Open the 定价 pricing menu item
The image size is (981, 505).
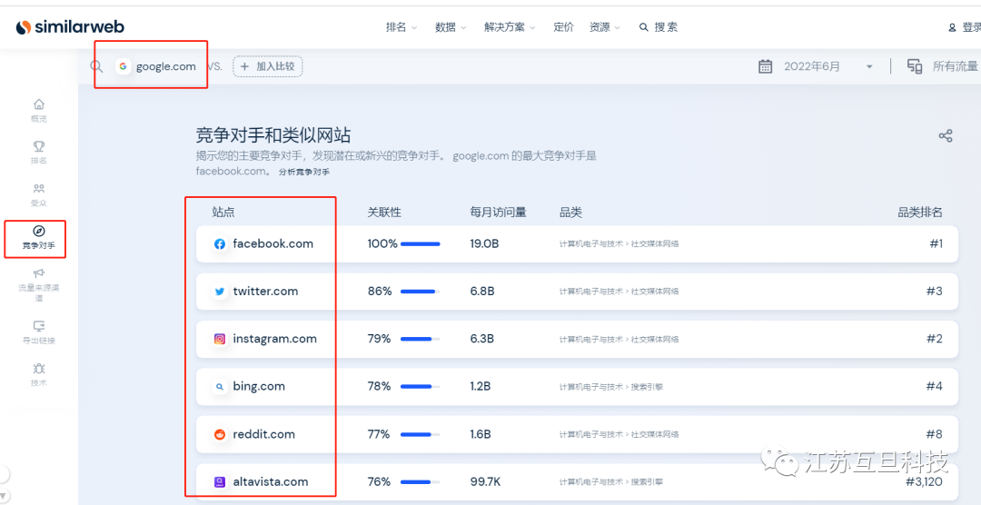(x=563, y=27)
